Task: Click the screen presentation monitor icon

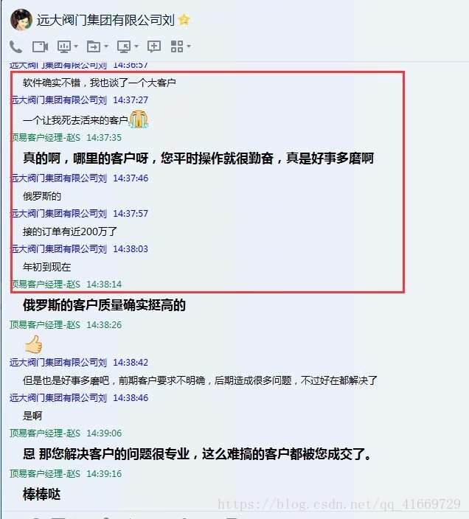Action: click(x=64, y=46)
